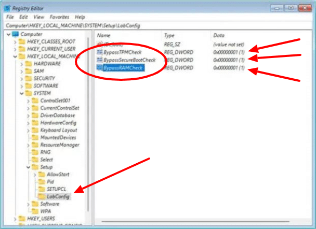Select the ControlSet001 folder icon

coord(35,101)
